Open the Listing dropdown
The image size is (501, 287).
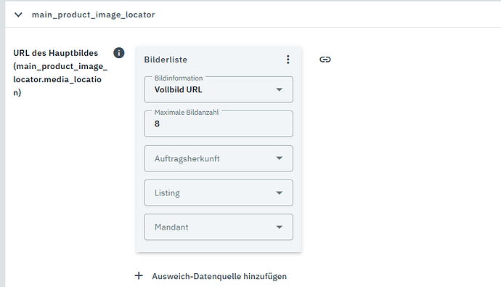pos(219,193)
